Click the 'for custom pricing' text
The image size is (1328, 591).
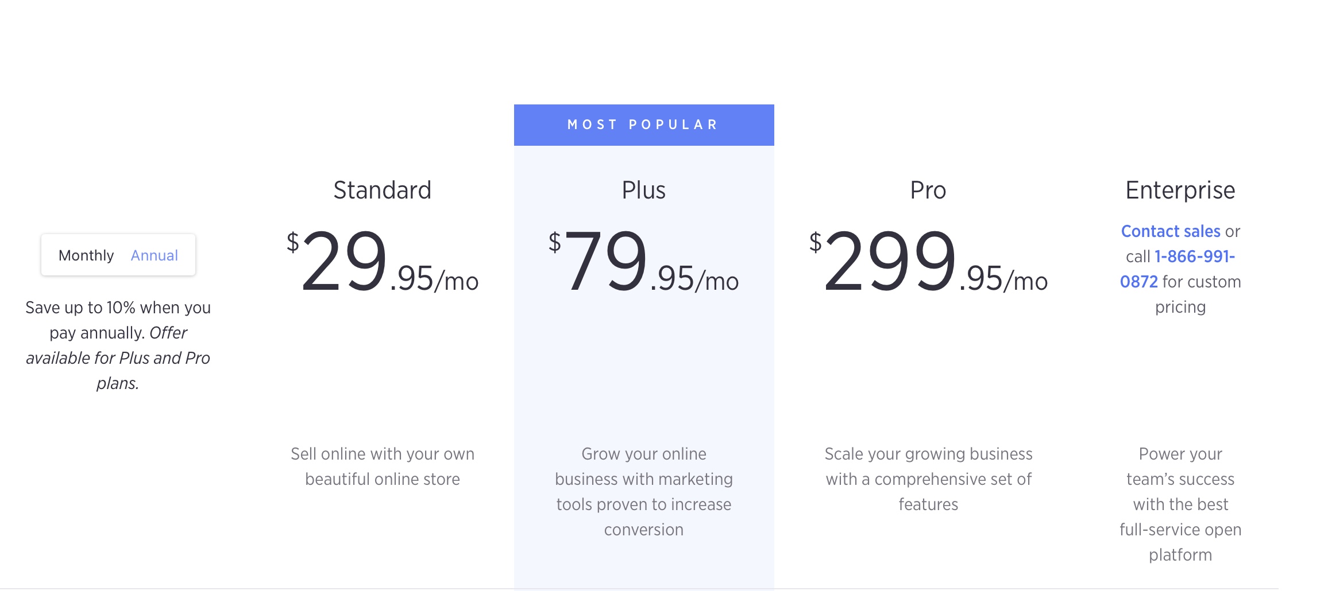tap(1200, 282)
